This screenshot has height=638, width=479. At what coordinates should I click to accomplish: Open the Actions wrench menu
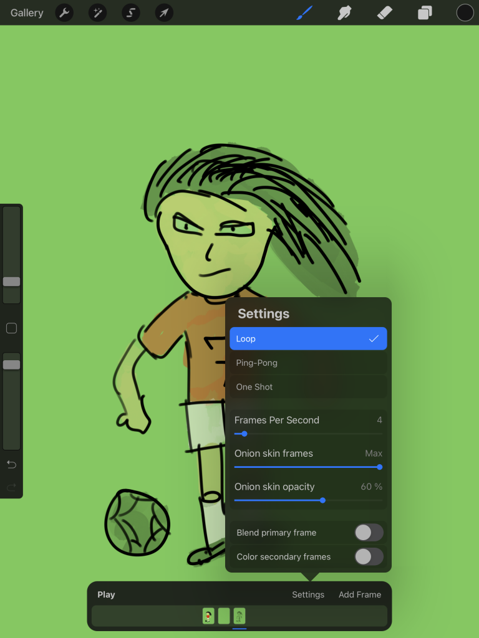pos(64,12)
